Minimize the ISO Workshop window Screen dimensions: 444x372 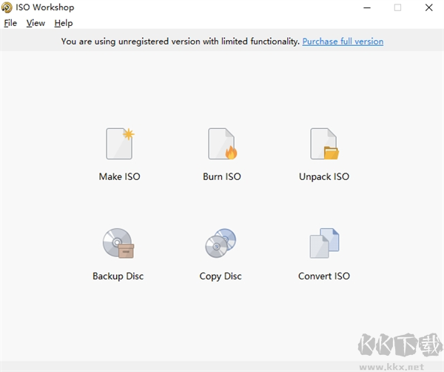pos(366,7)
